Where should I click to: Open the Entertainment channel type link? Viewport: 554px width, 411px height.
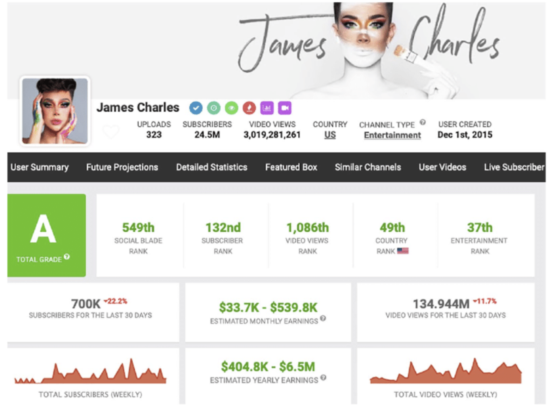[x=392, y=135]
